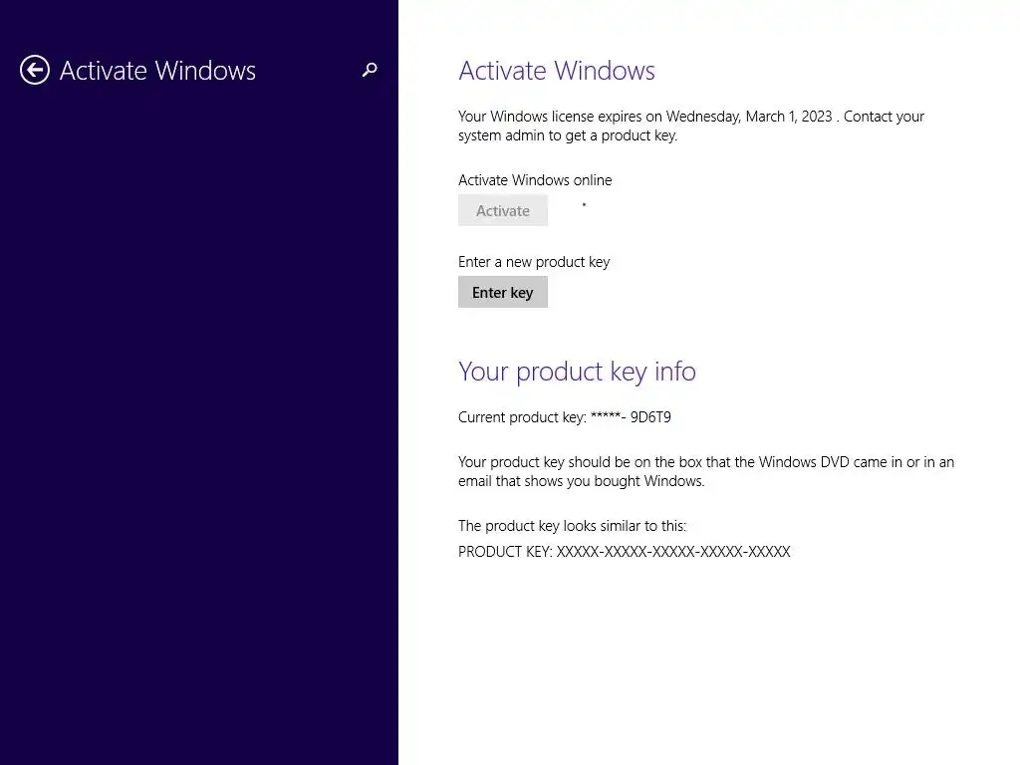Click the sample XXXXX-XXXXX product key format
1020x765 pixels.
click(x=673, y=552)
